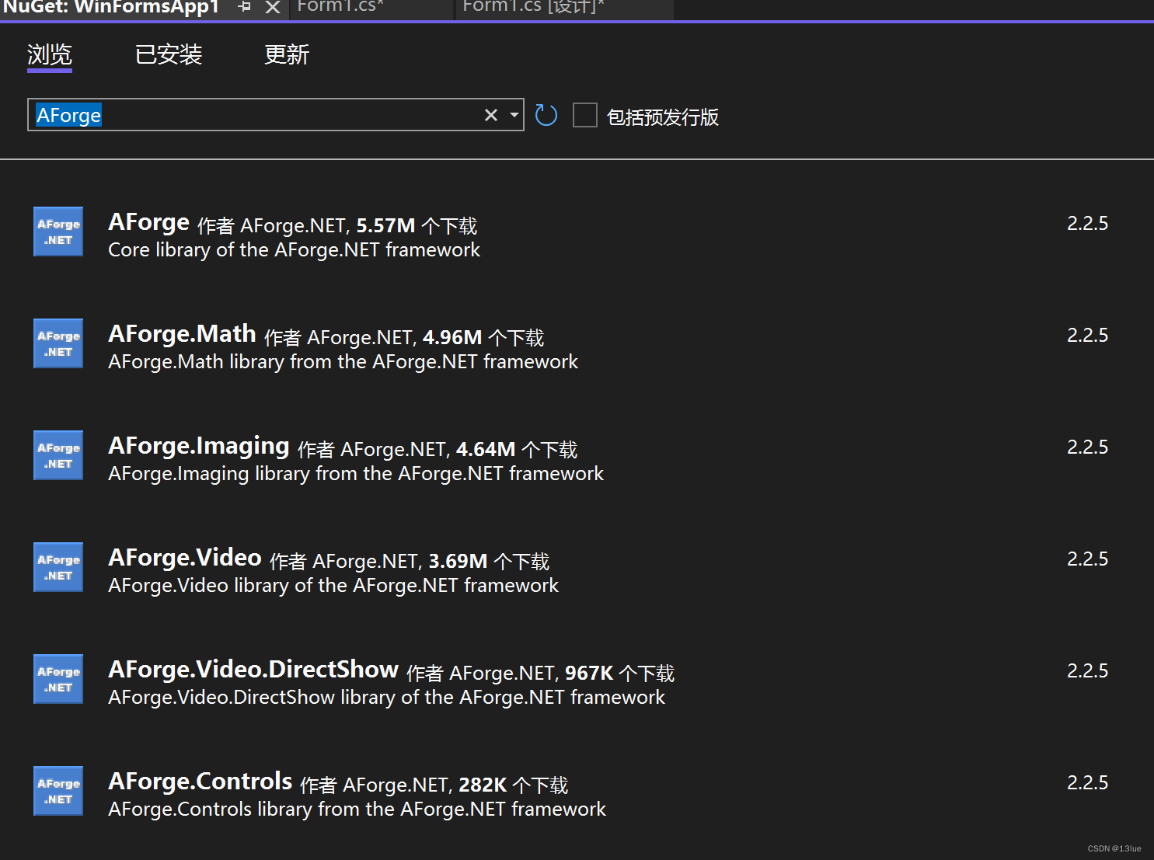Click version 2.2.5 of AForge.Video row

pyautogui.click(x=1087, y=559)
